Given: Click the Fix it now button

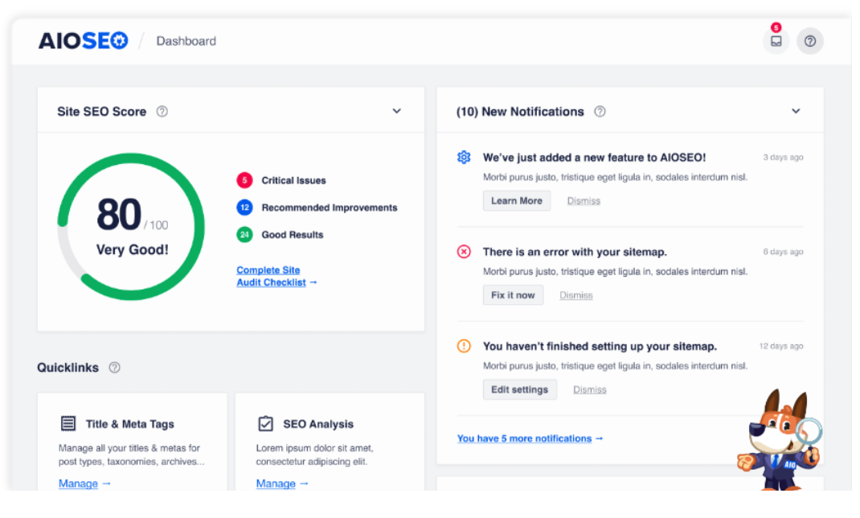Looking at the screenshot, I should 513,295.
